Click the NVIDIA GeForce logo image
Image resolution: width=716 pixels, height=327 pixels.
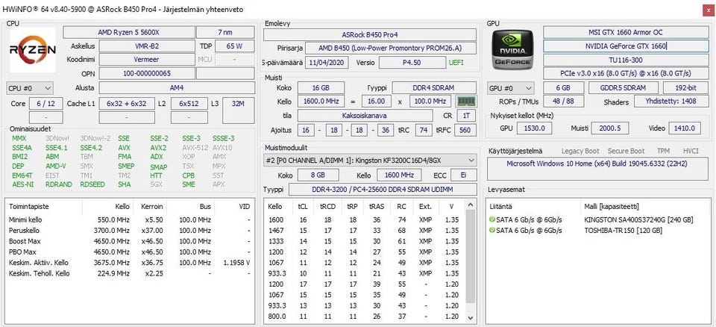[x=512, y=49]
